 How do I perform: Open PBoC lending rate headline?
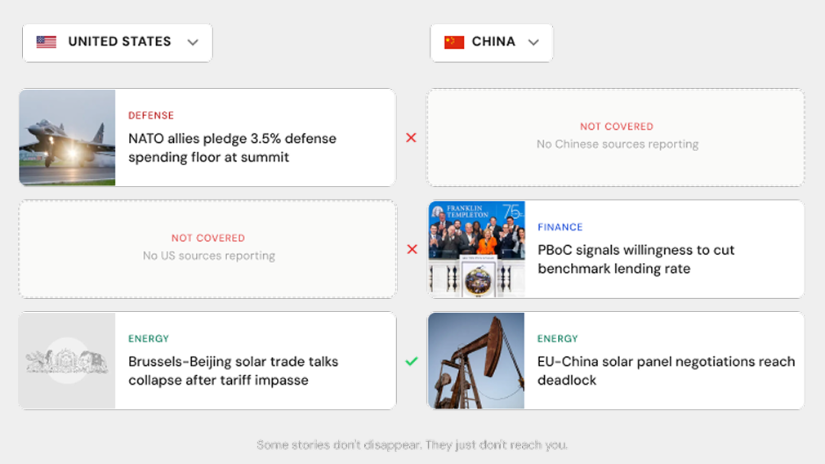pos(635,259)
